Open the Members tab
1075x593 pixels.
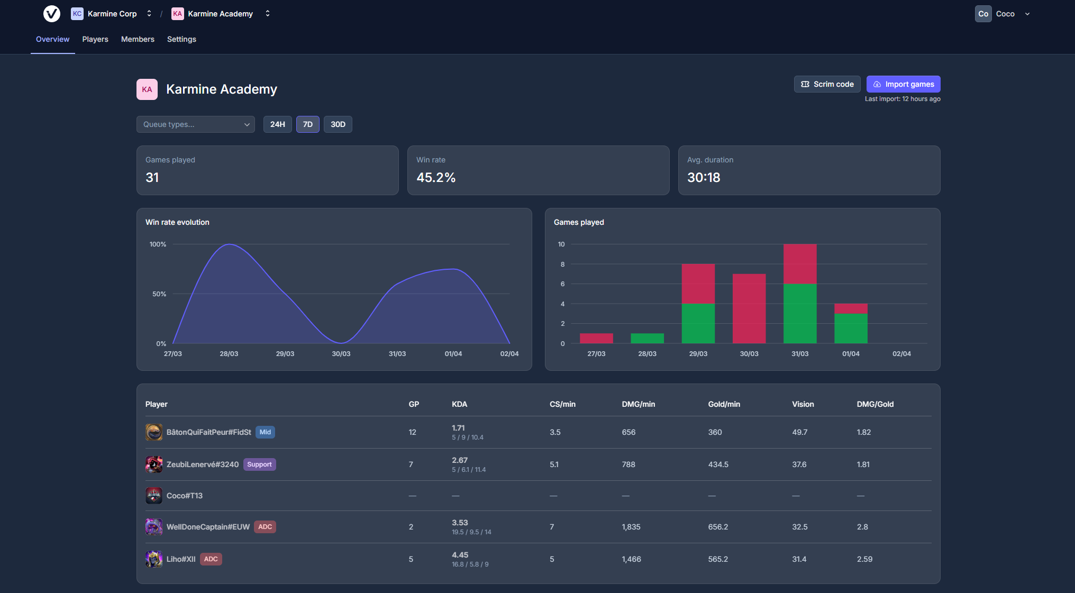tap(138, 39)
